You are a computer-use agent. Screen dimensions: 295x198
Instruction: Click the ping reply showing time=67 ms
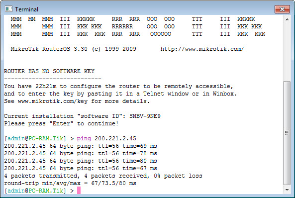[x=81, y=168]
